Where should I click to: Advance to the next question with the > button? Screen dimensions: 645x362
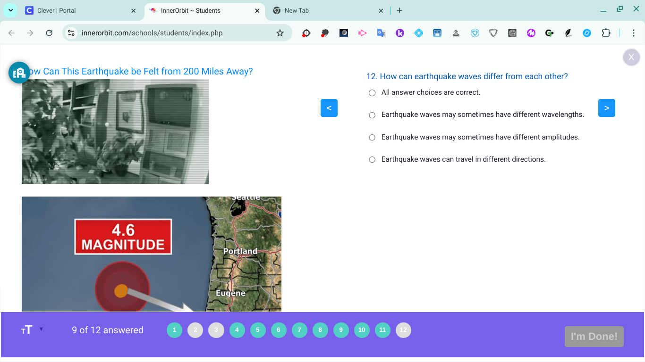(606, 107)
